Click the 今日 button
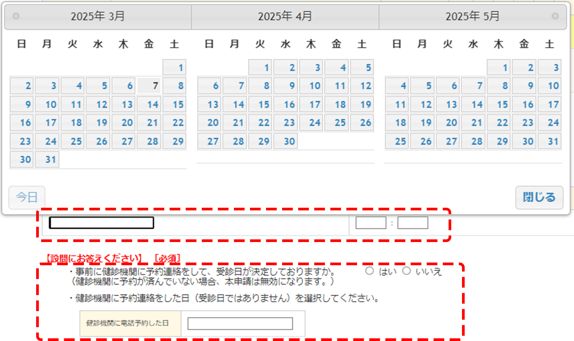The width and height of the screenshot is (574, 341). 27,197
